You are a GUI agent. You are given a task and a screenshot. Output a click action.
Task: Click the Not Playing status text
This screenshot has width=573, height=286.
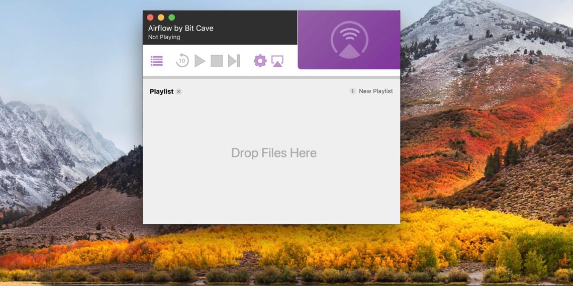tap(164, 37)
